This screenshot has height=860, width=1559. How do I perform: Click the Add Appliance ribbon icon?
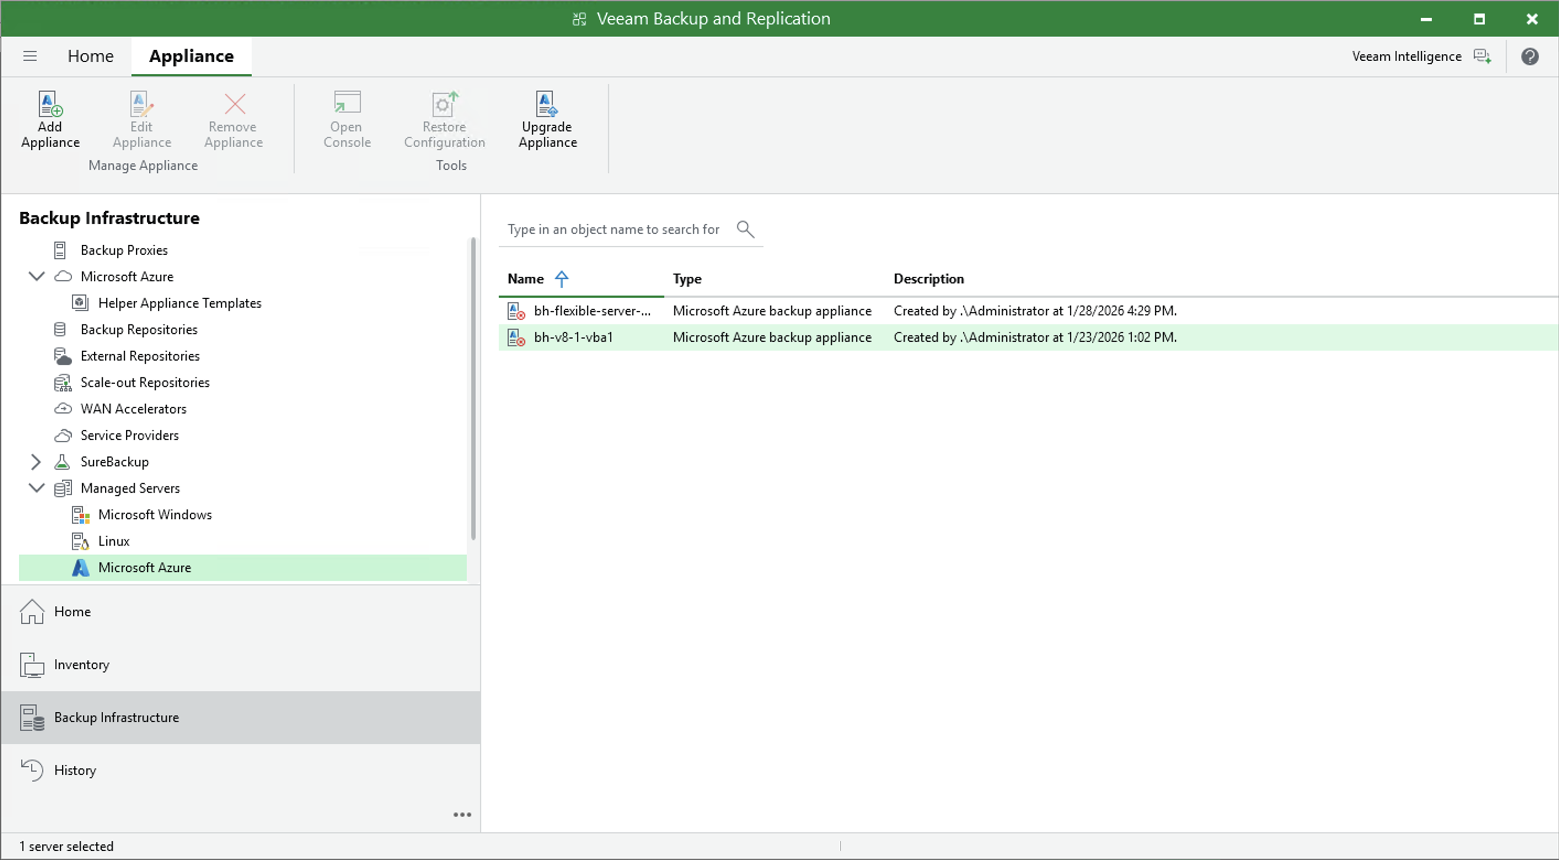(x=50, y=104)
